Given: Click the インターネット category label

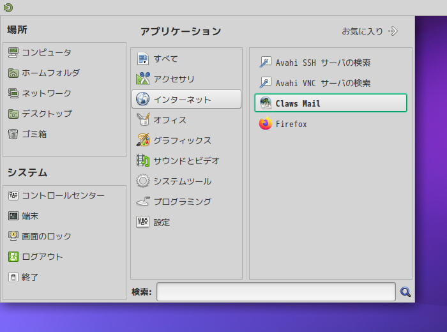Looking at the screenshot, I should coord(183,100).
